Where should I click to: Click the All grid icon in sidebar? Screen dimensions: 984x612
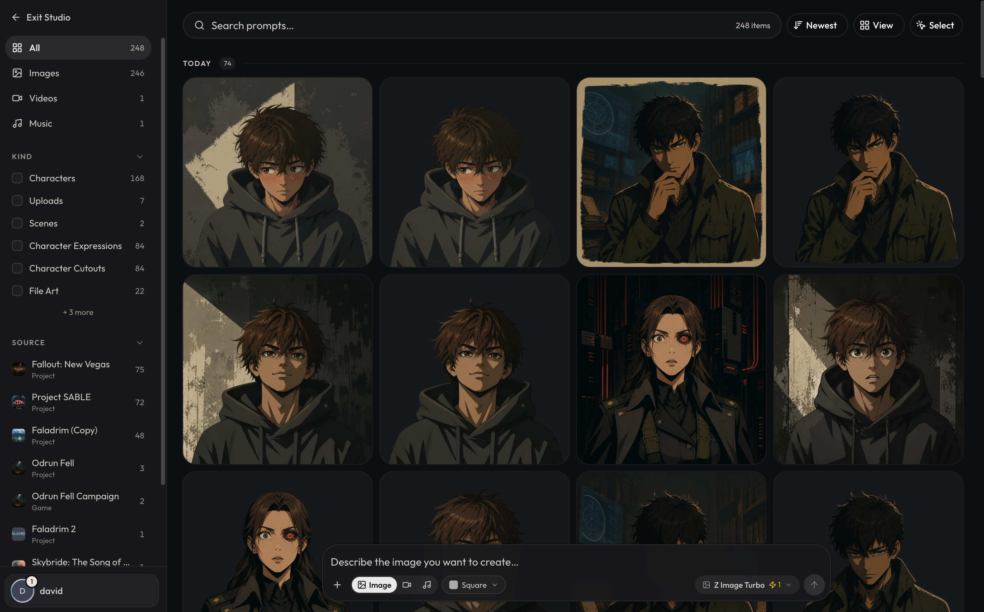pyautogui.click(x=17, y=48)
